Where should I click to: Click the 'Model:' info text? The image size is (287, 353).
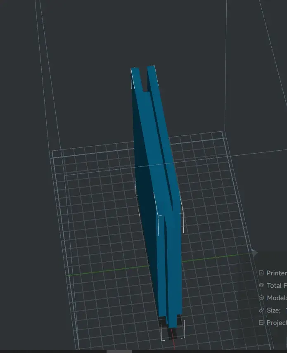point(277,298)
